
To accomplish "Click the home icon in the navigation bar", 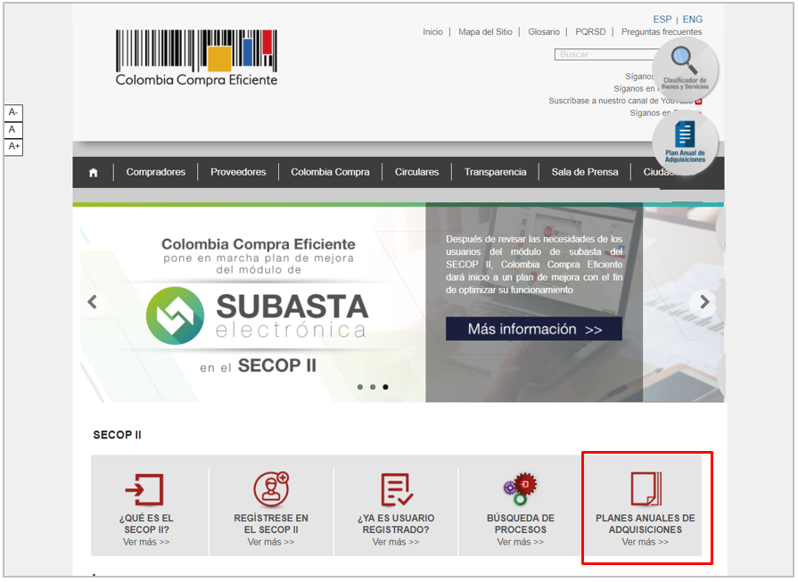I will coord(93,173).
